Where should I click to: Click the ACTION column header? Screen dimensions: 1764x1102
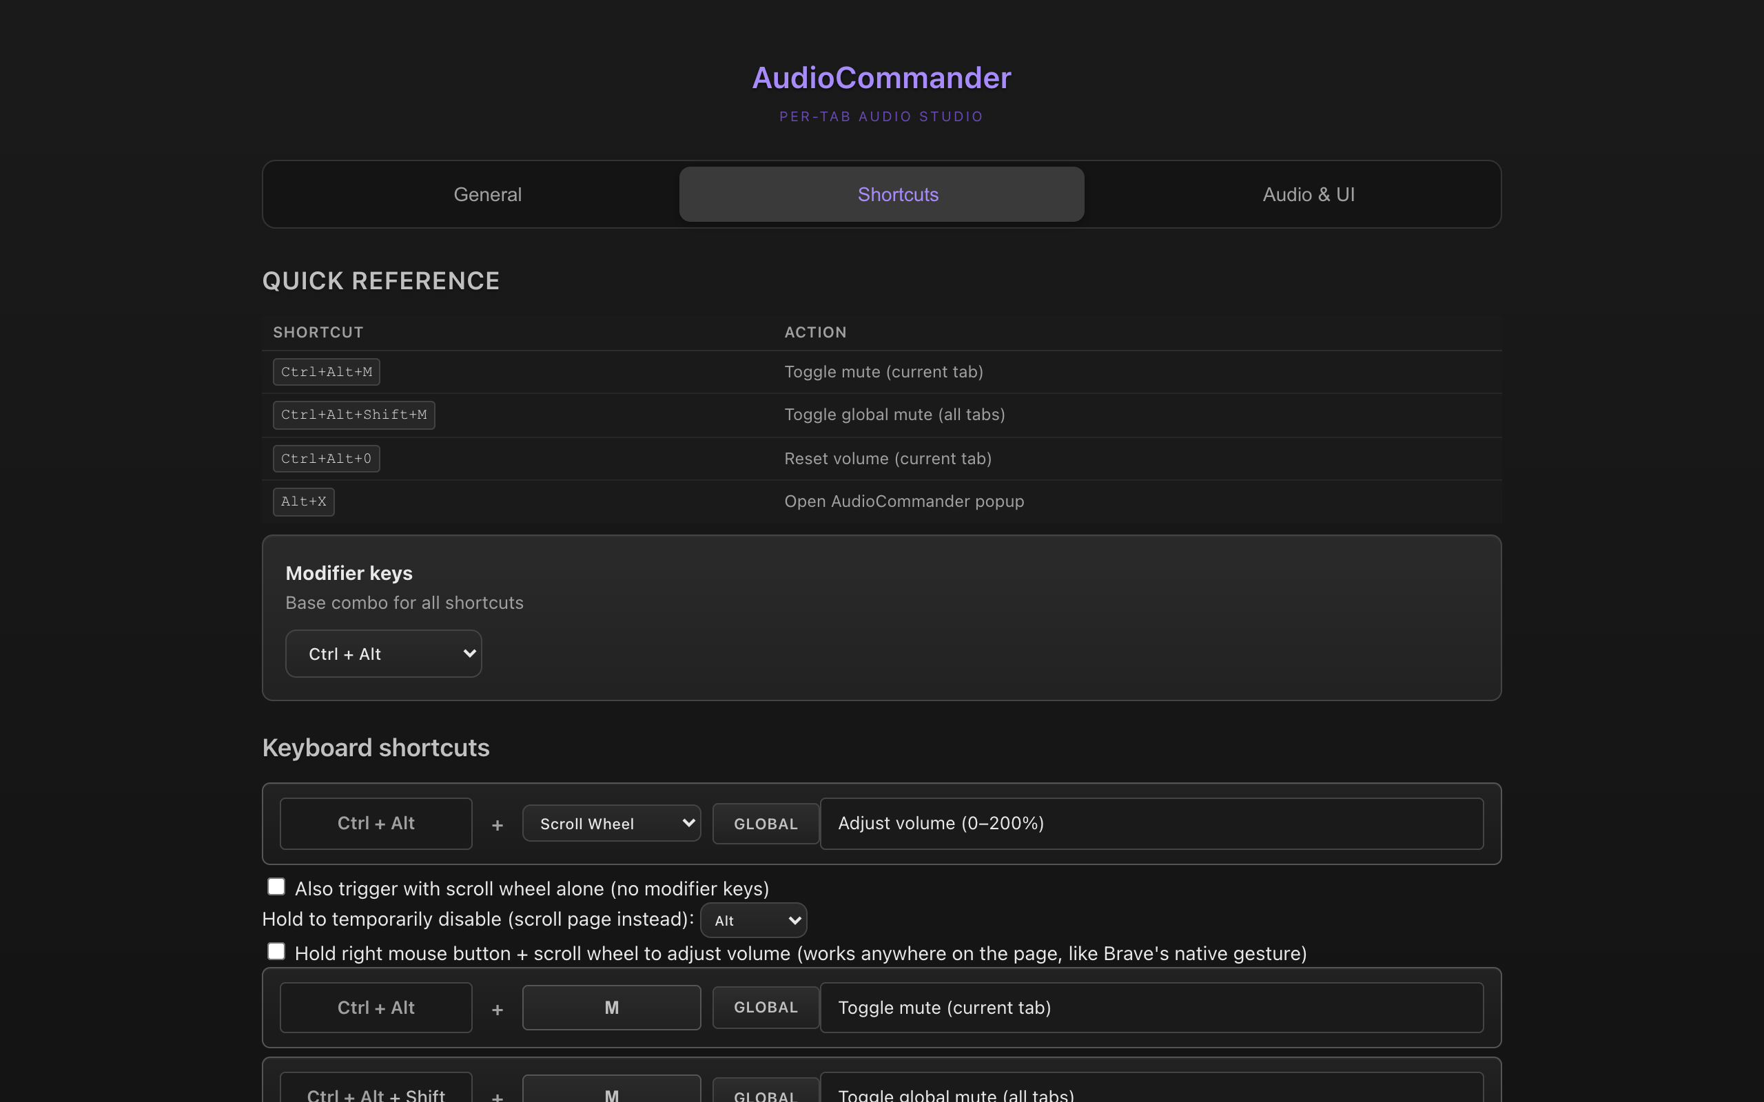point(815,333)
